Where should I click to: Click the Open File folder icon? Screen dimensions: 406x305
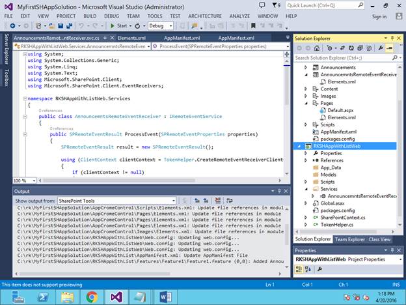pos(52,26)
